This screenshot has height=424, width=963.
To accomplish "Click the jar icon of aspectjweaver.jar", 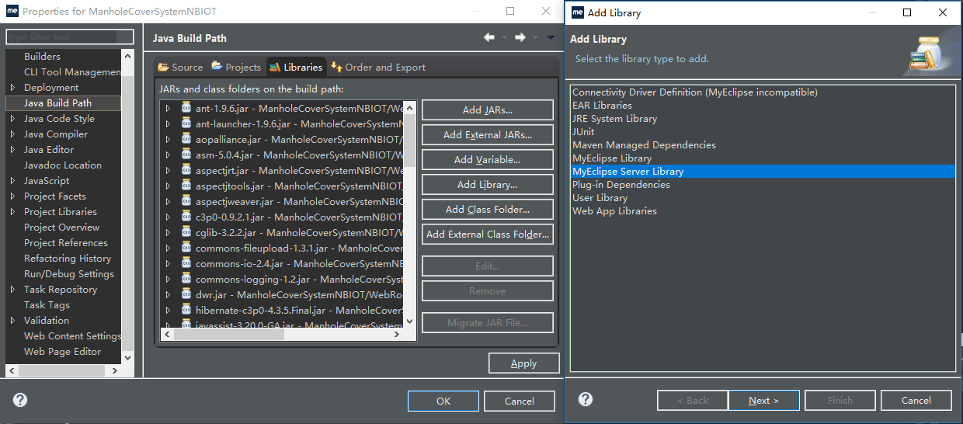I will click(186, 201).
